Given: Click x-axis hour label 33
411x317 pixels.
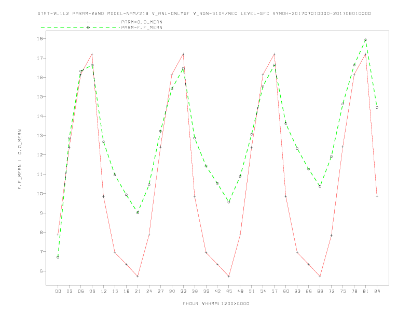Looking at the screenshot, I should pyautogui.click(x=183, y=291).
